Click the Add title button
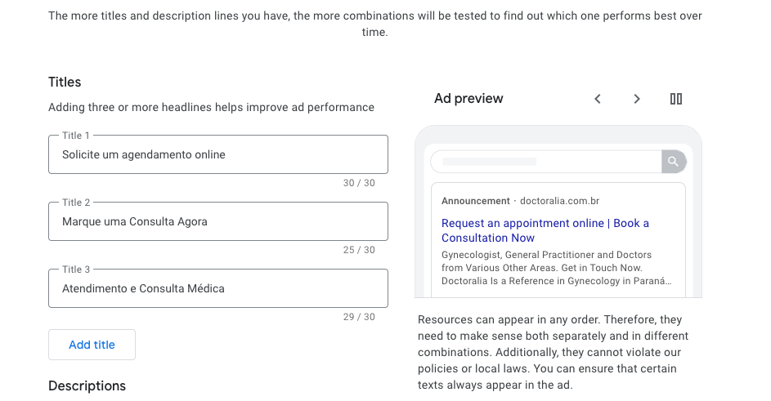Screen dimensions: 771x401 point(92,345)
